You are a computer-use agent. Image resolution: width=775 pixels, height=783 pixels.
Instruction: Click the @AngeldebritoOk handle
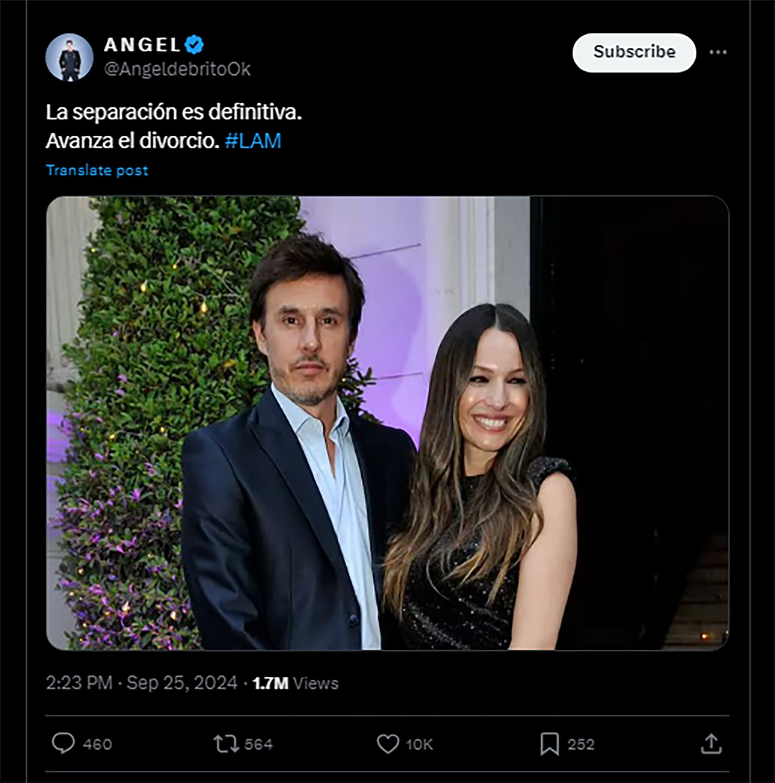point(177,69)
